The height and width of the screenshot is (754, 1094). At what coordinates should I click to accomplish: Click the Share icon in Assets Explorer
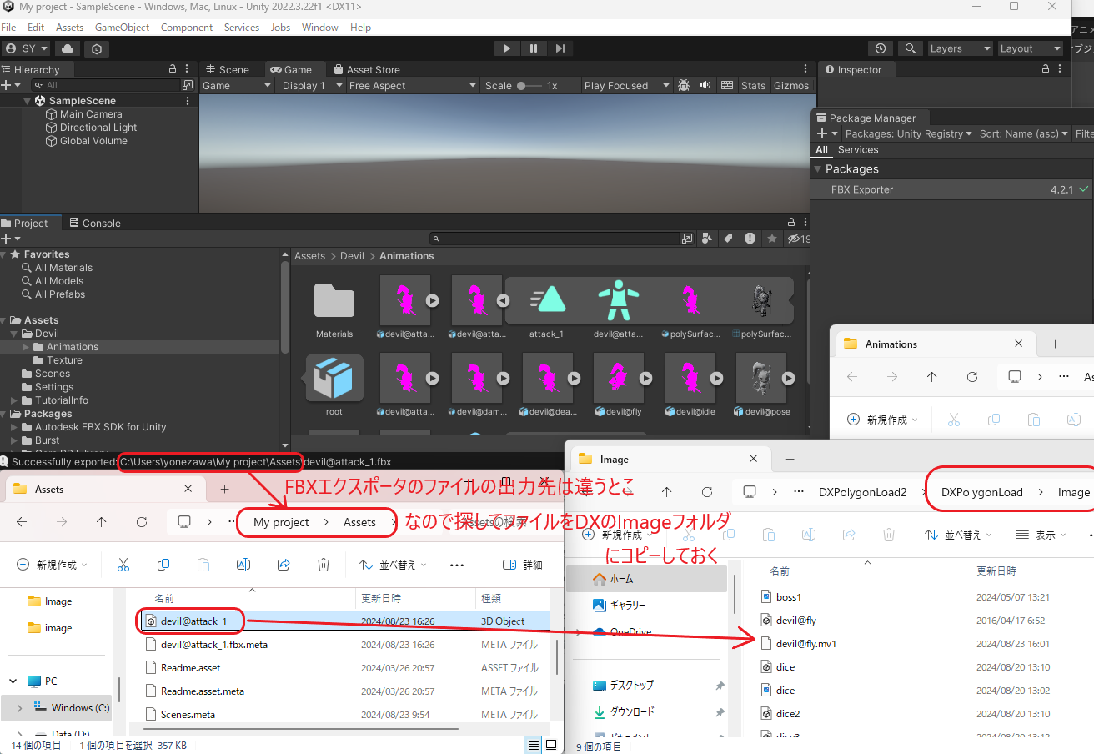click(284, 565)
